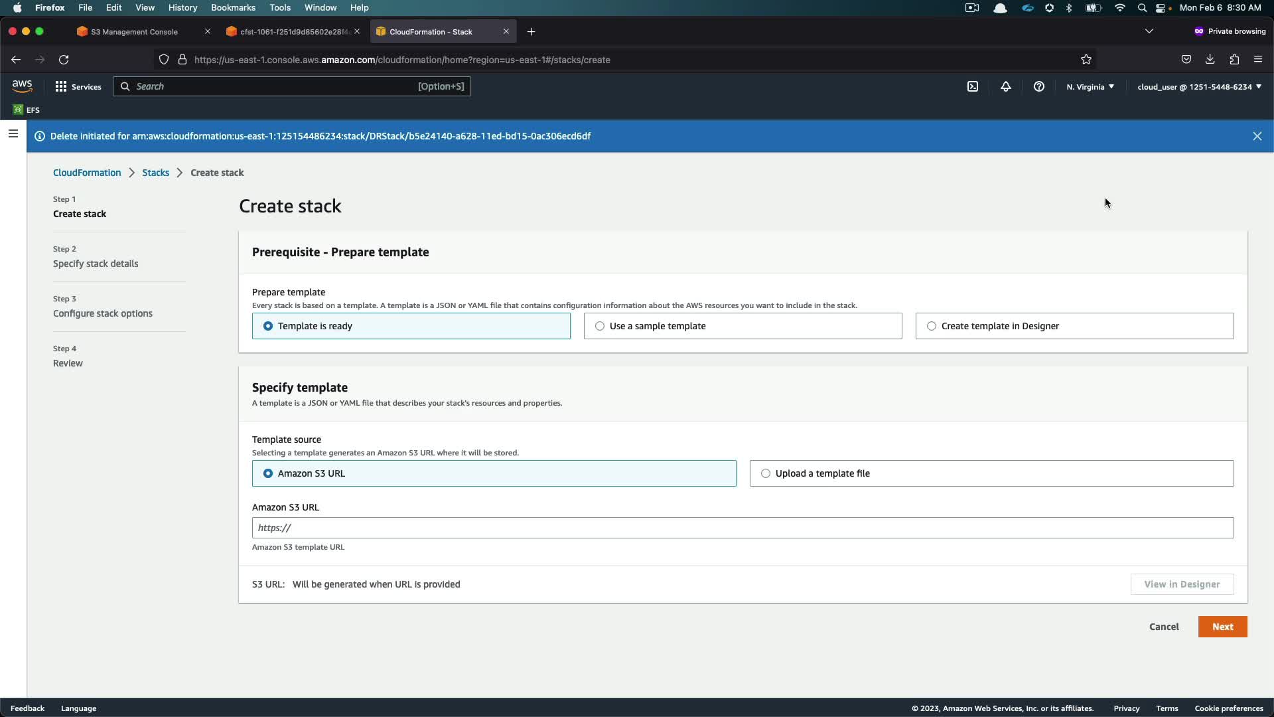Open AWS CloudShell icon in top bar

(973, 86)
